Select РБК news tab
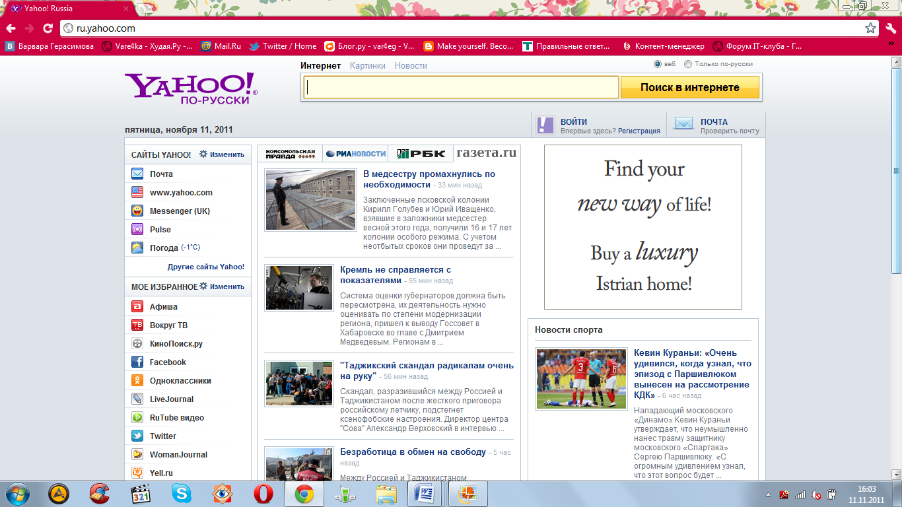The height and width of the screenshot is (507, 902). [421, 154]
